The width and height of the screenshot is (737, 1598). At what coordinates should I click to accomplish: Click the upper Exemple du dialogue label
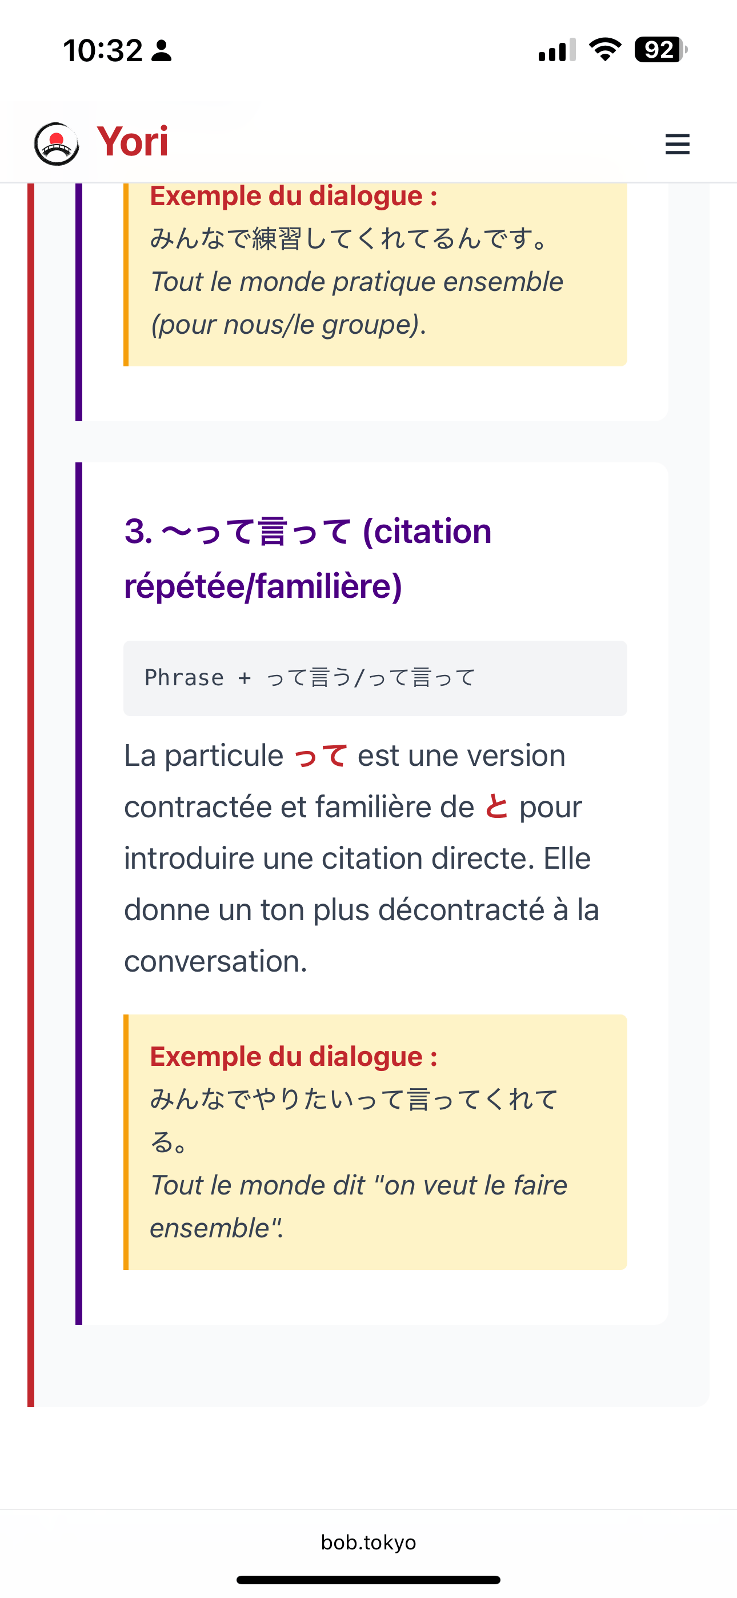[x=294, y=196]
